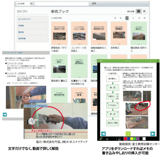
Task: Click the search text input field
Action: [x=62, y=4]
